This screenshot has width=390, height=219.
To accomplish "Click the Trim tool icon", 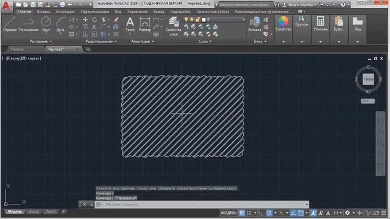I will [x=104, y=19].
